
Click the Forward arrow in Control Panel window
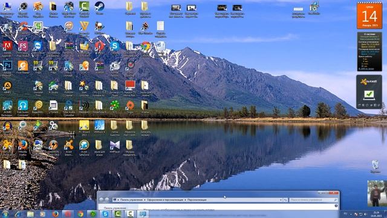coord(107,200)
